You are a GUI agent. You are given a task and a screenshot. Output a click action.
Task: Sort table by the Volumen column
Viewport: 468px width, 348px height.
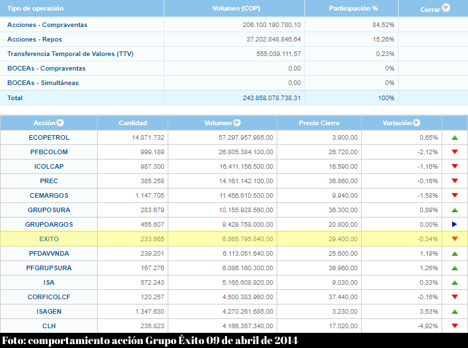click(237, 123)
